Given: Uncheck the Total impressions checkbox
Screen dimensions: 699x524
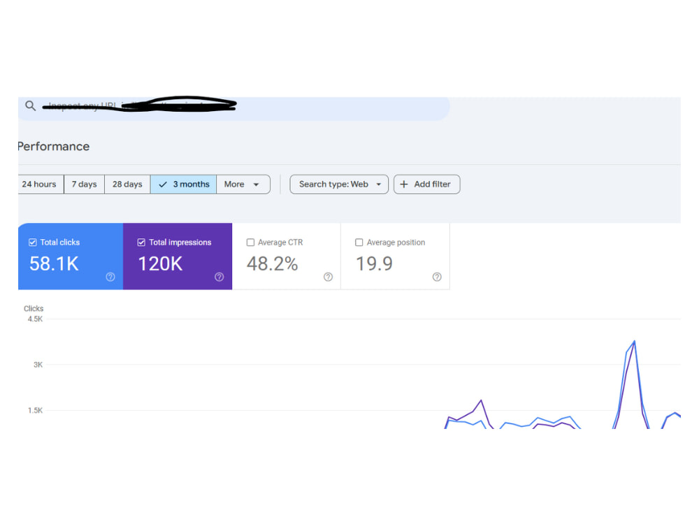Looking at the screenshot, I should 141,242.
